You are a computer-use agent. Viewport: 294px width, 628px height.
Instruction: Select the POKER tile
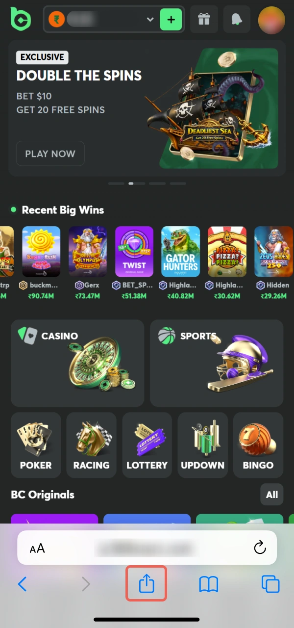pos(36,445)
